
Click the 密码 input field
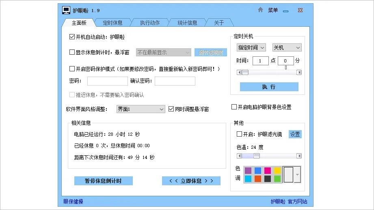pyautogui.click(x=108, y=81)
